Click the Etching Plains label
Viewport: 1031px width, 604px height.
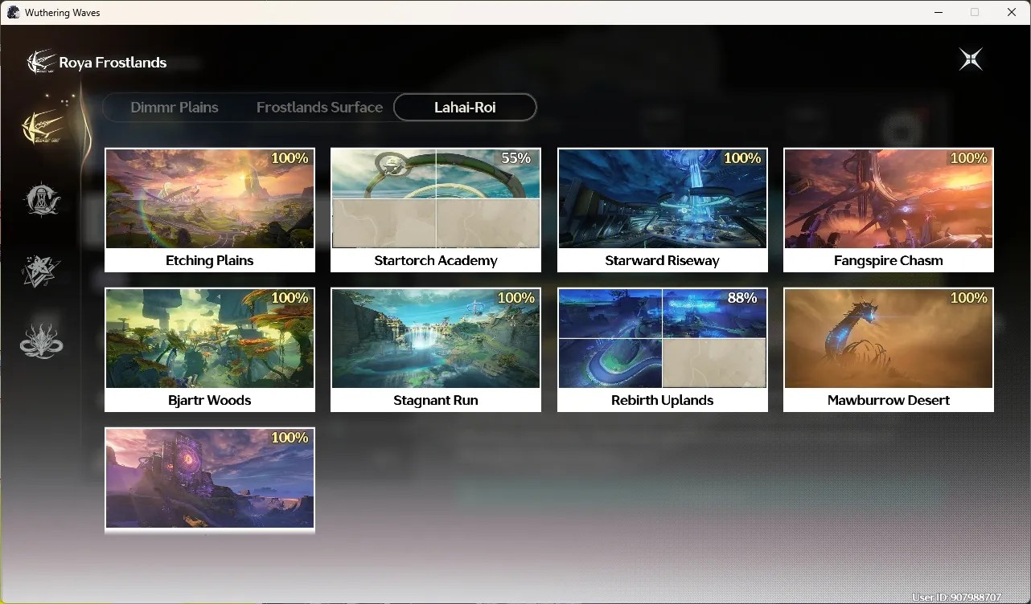210,260
